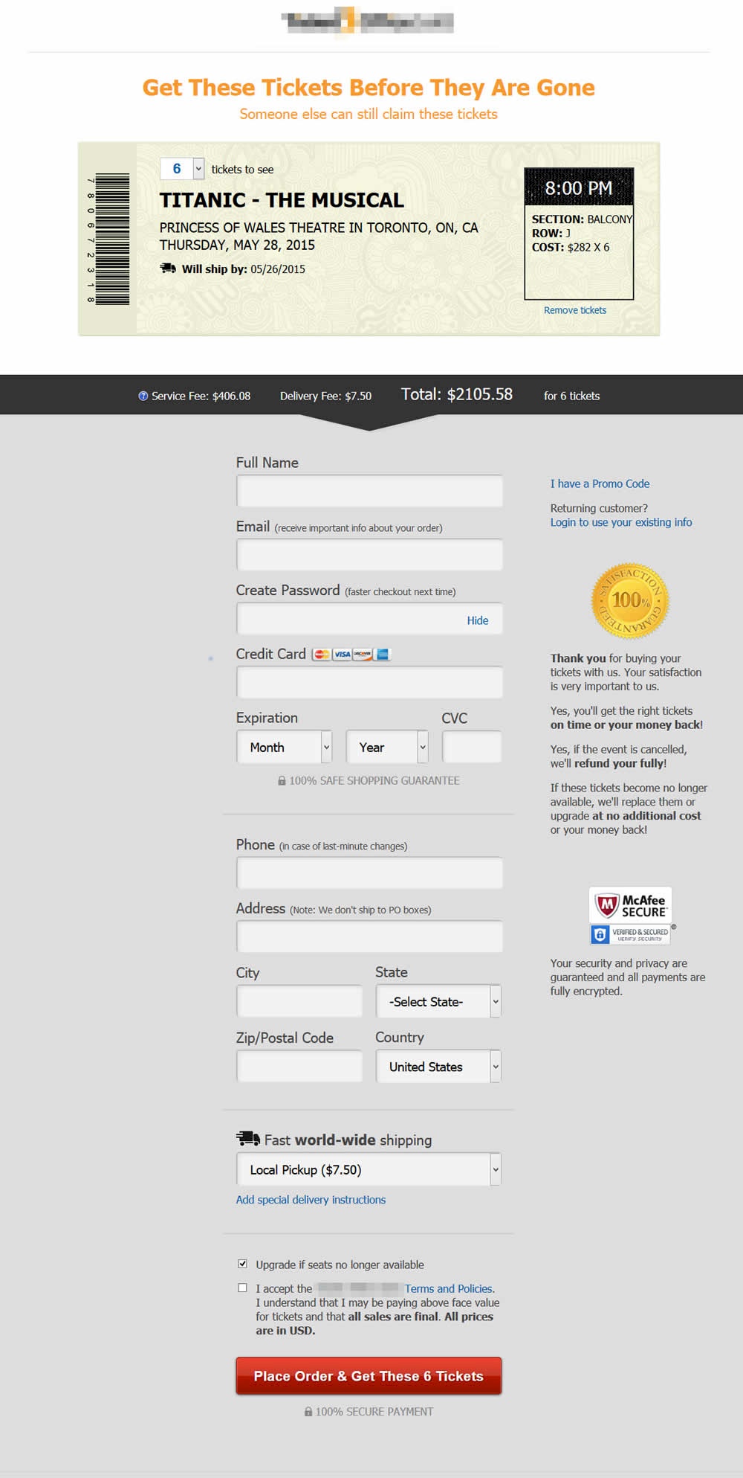Click the Service Fee help question icon
This screenshot has height=1478, width=743.
tap(143, 396)
